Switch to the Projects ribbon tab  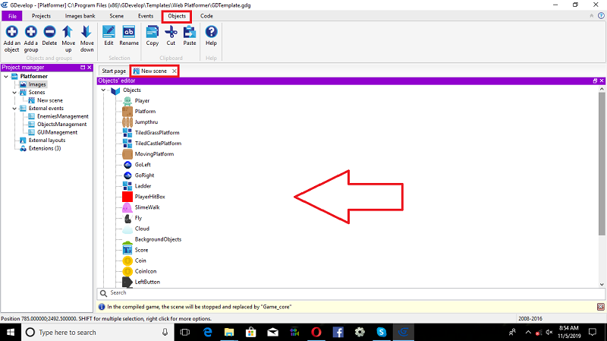(41, 16)
